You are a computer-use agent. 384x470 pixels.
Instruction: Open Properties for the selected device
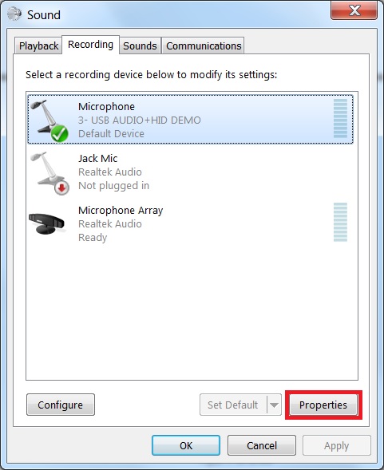(x=323, y=405)
